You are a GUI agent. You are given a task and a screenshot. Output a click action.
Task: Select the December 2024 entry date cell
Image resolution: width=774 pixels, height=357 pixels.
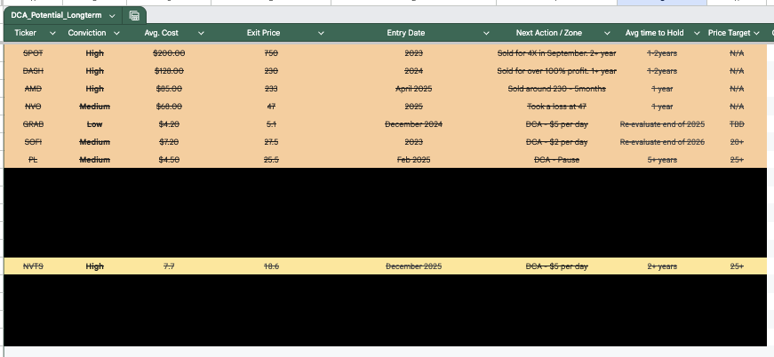(x=413, y=124)
